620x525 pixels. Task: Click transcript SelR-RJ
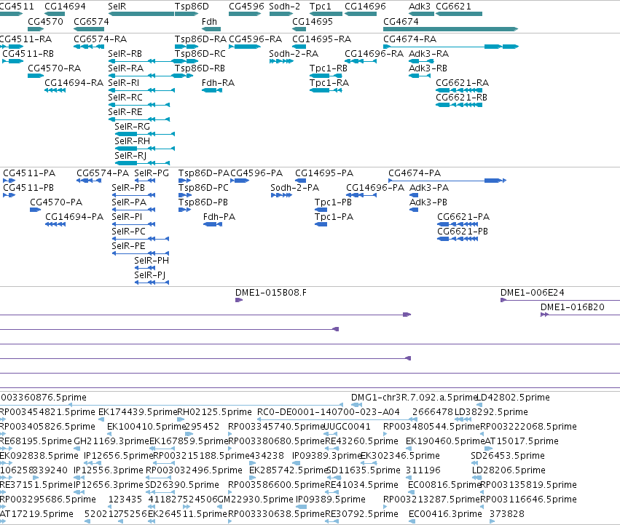[x=142, y=163]
